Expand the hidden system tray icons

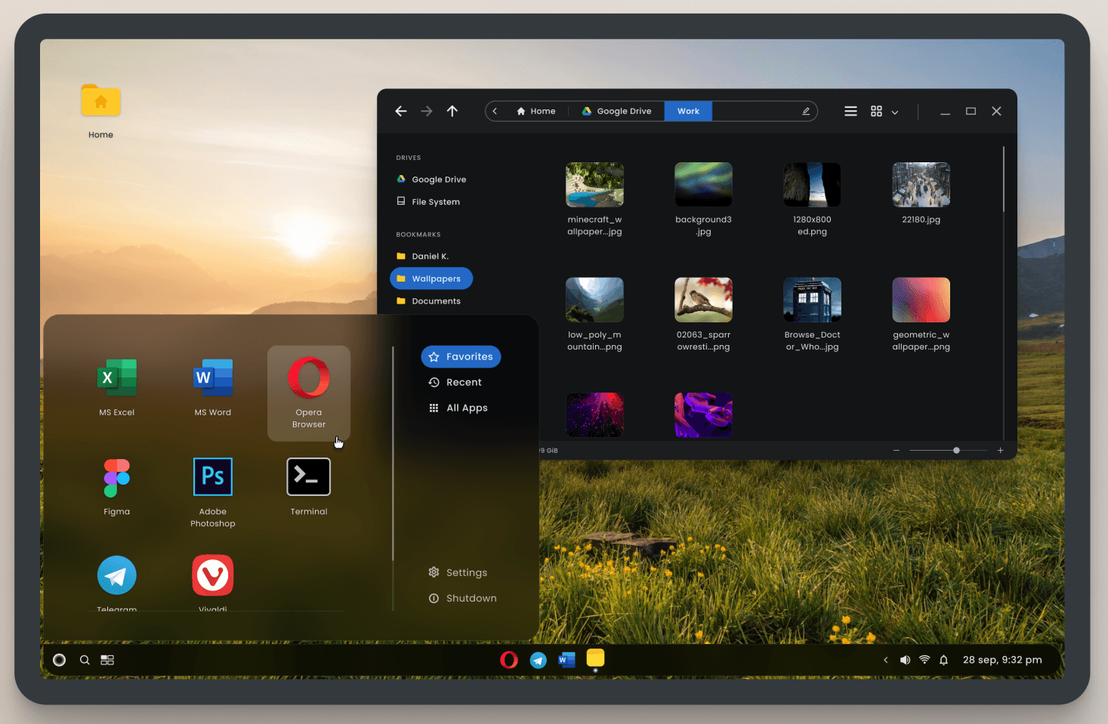[x=886, y=660]
